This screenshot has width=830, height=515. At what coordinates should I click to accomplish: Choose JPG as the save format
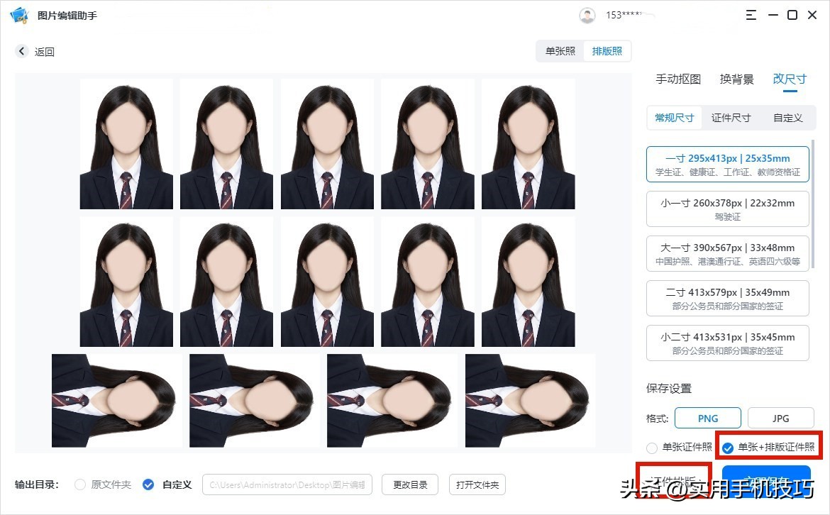coord(780,418)
